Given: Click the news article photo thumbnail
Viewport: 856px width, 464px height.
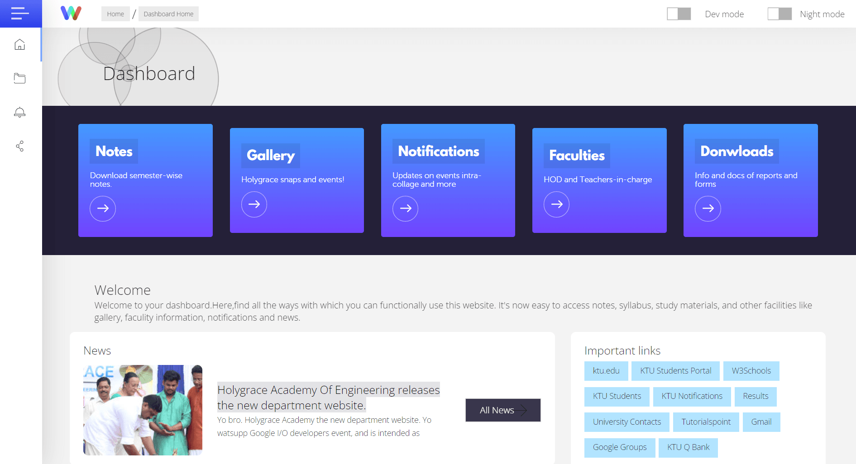Looking at the screenshot, I should click(143, 410).
